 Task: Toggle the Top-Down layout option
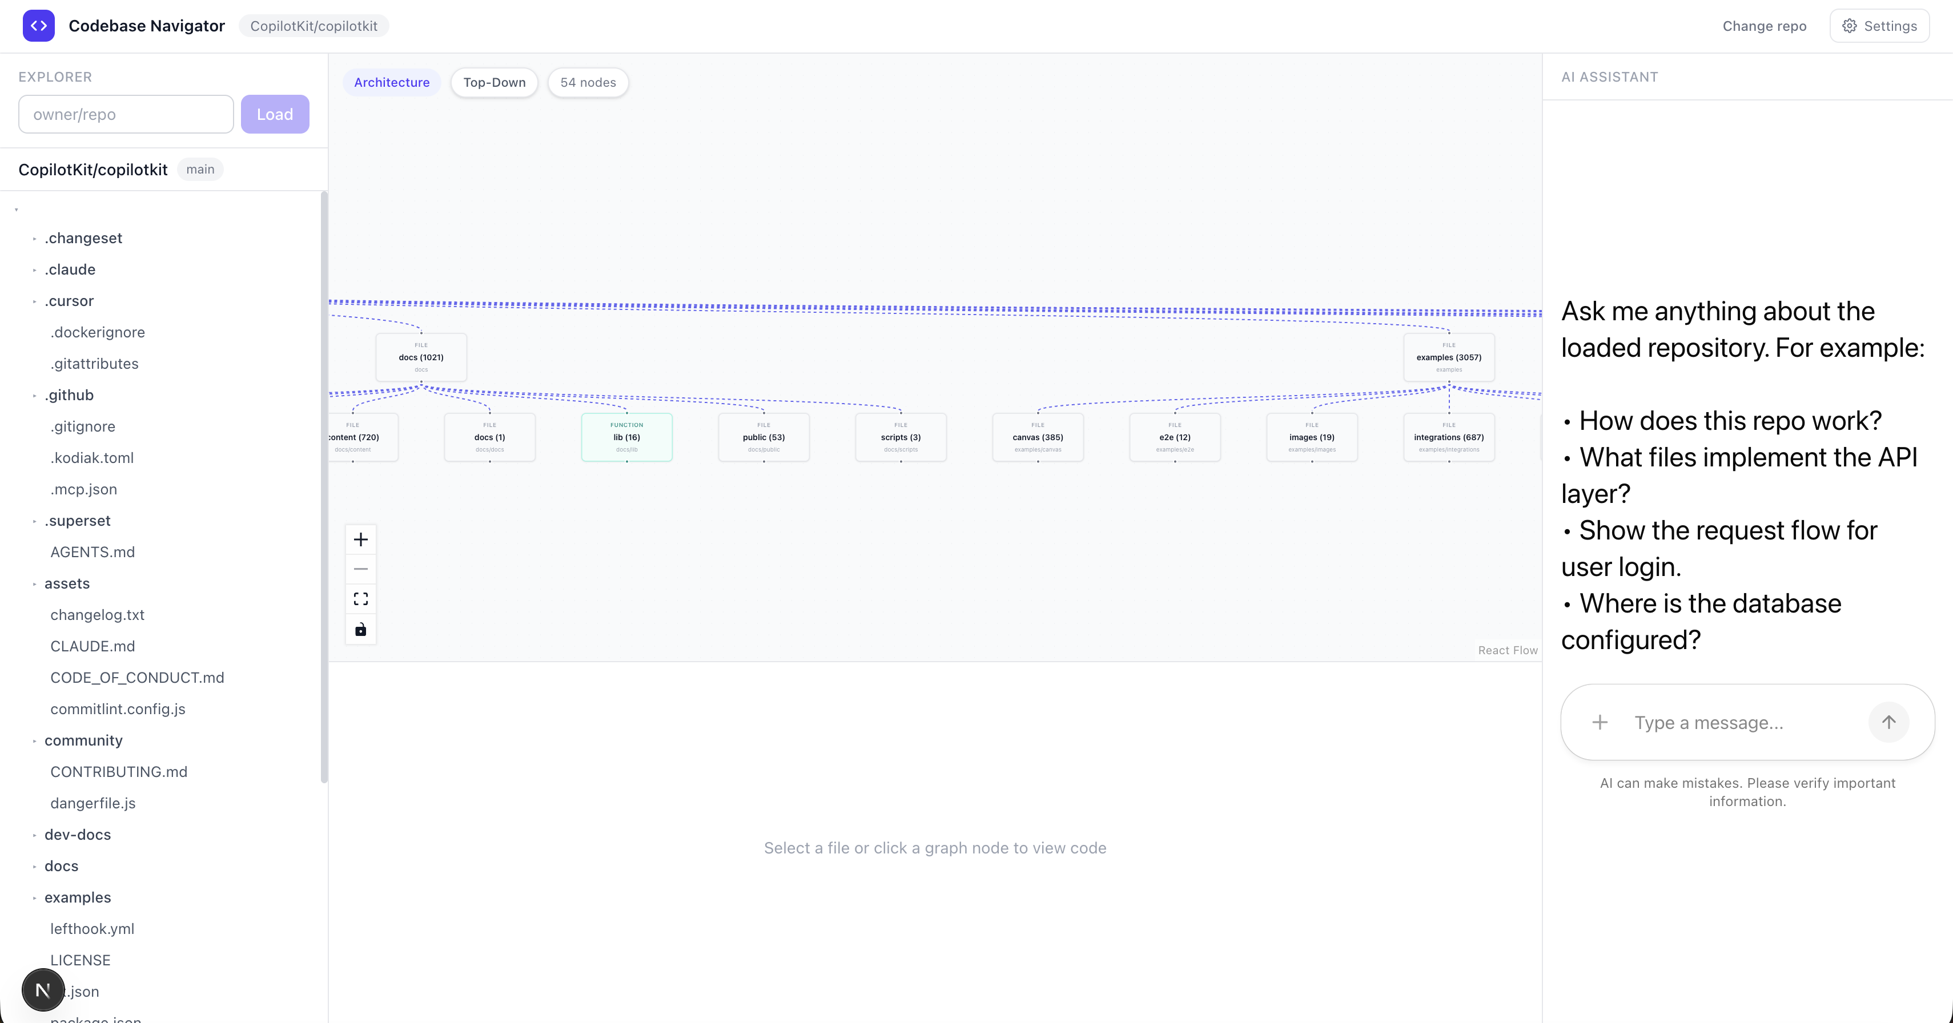[x=495, y=83]
